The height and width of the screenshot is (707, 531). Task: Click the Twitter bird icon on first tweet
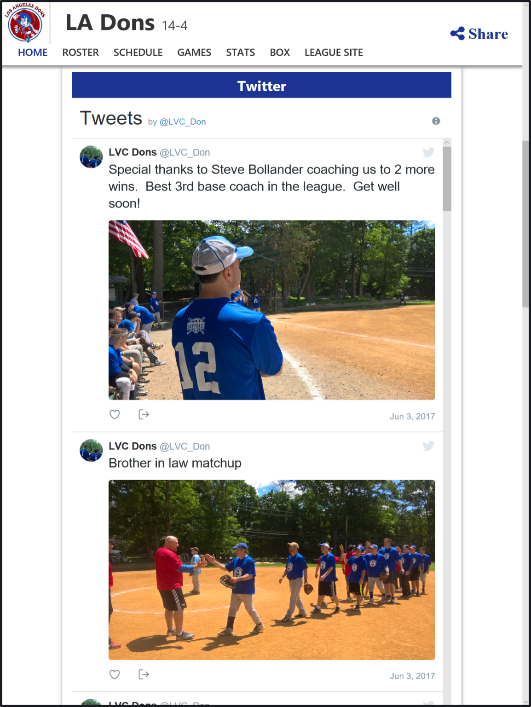[428, 152]
